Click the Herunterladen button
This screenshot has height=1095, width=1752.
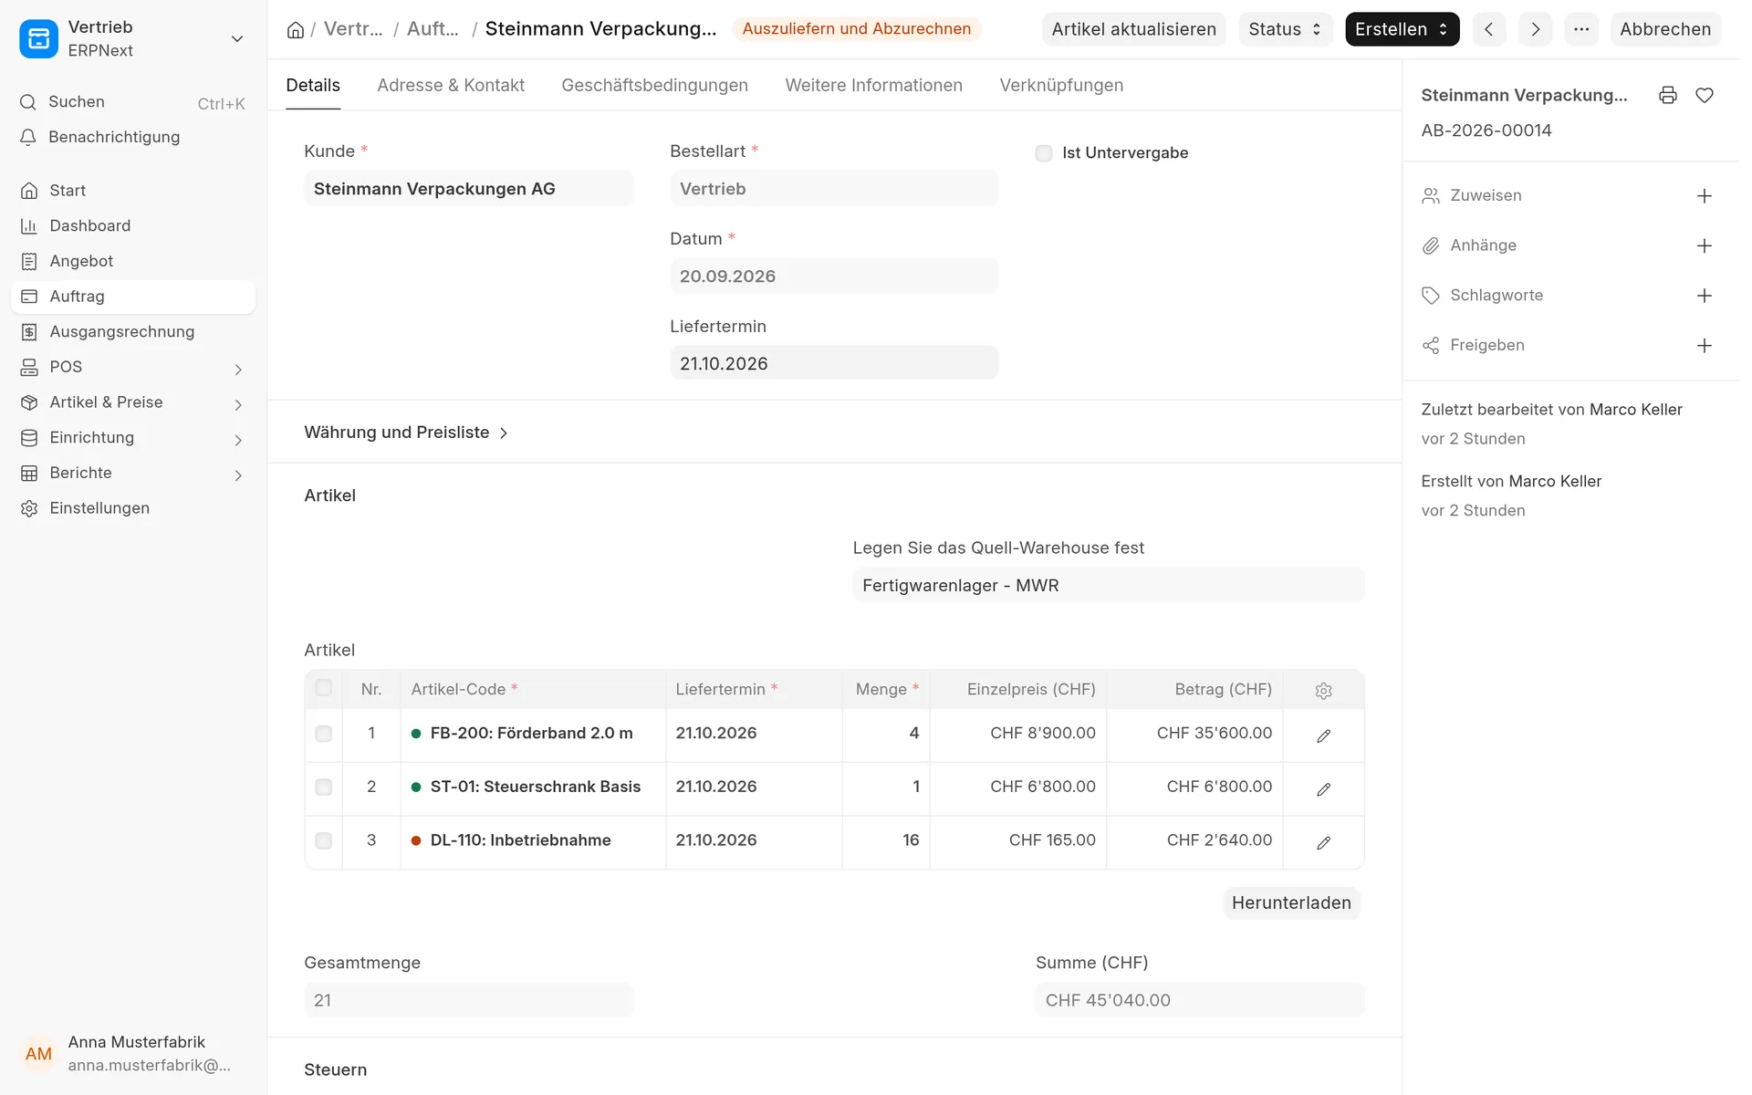[1291, 903]
